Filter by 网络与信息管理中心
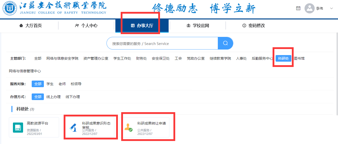The height and width of the screenshot is (144, 338). [x=25, y=71]
